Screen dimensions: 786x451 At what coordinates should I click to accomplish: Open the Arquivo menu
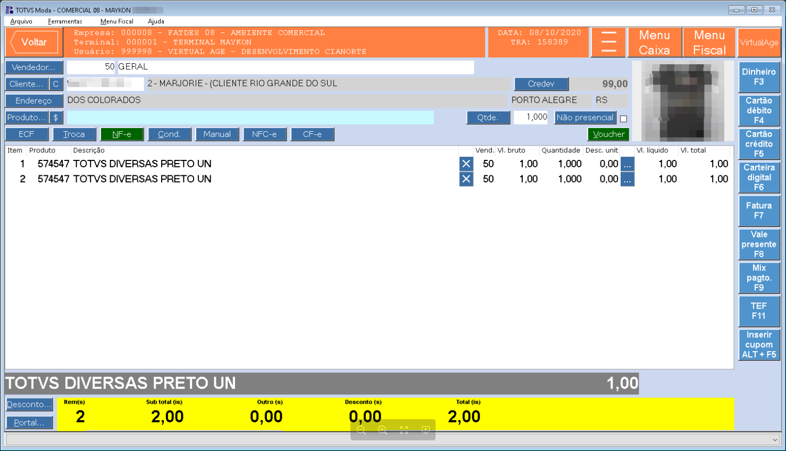21,21
